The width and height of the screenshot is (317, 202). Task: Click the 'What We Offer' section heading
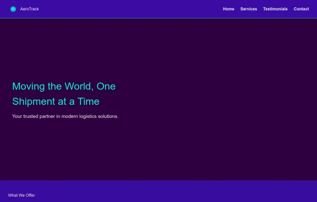click(x=22, y=195)
